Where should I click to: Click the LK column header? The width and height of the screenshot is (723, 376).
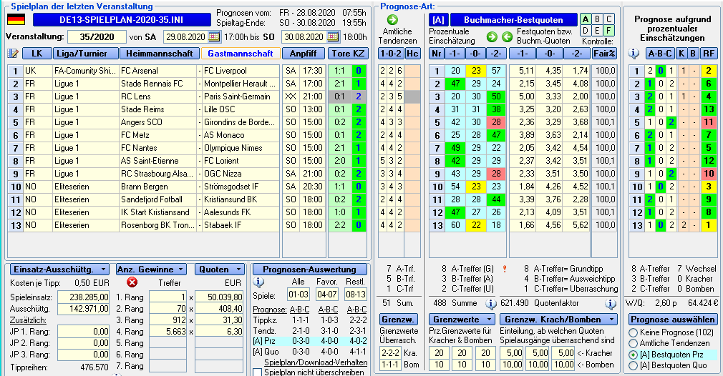[x=37, y=54]
